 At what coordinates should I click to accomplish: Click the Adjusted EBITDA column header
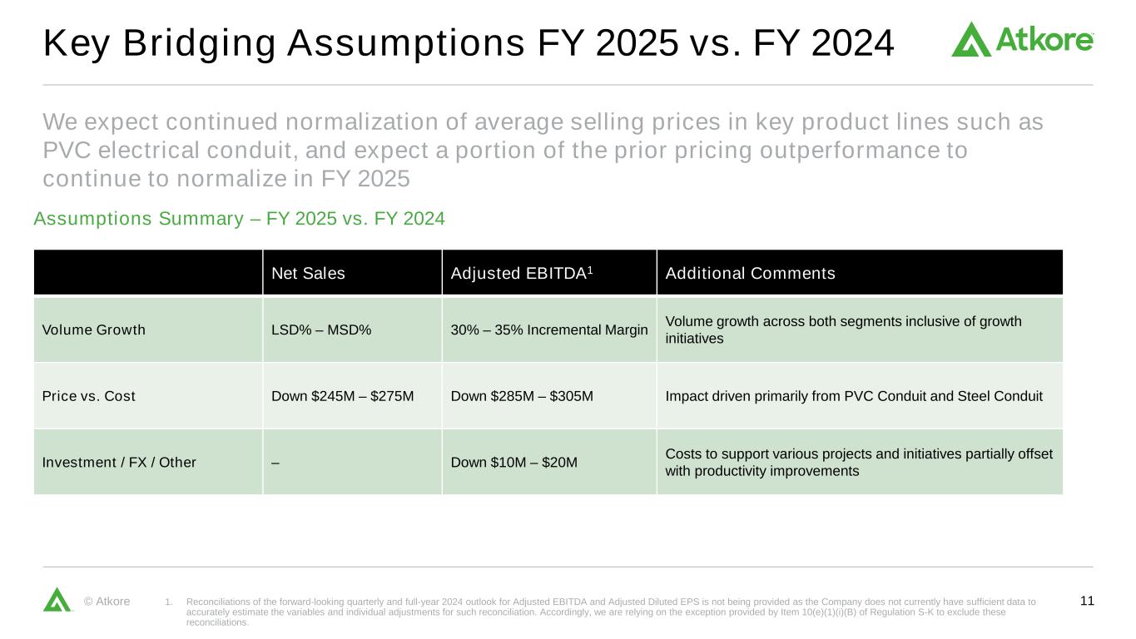[521, 273]
